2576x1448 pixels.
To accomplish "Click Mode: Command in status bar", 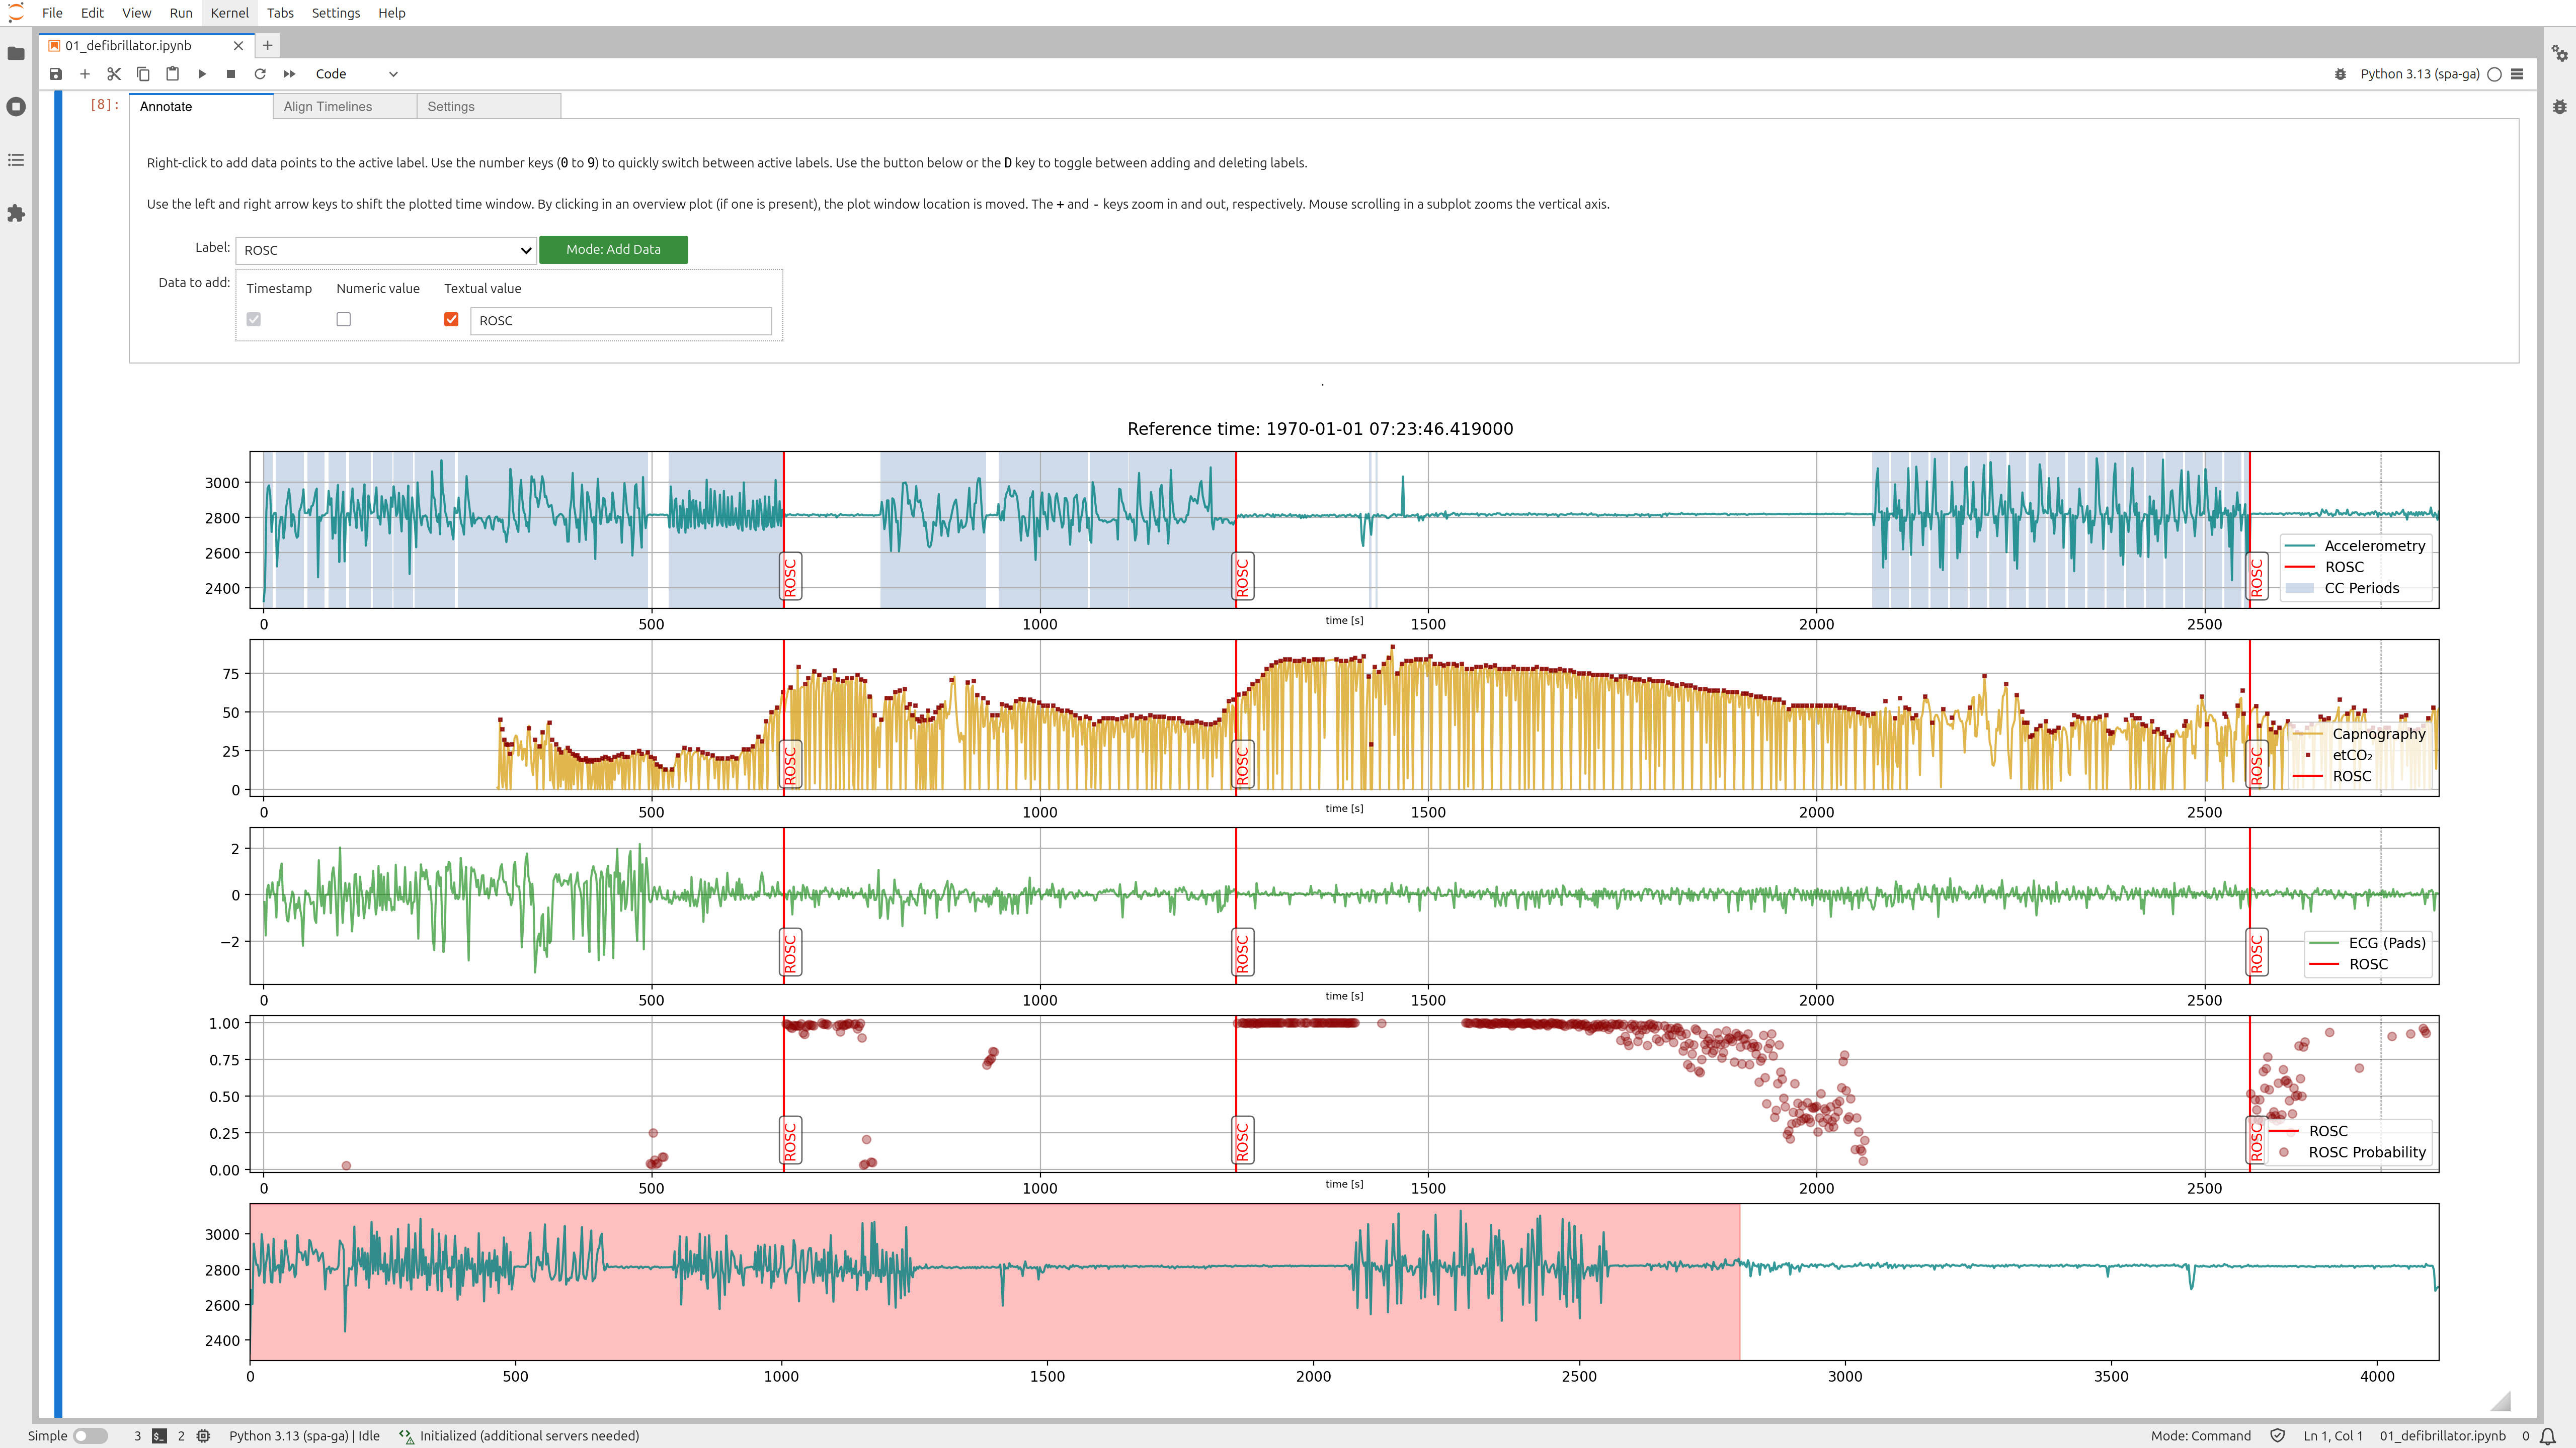I will point(2201,1436).
